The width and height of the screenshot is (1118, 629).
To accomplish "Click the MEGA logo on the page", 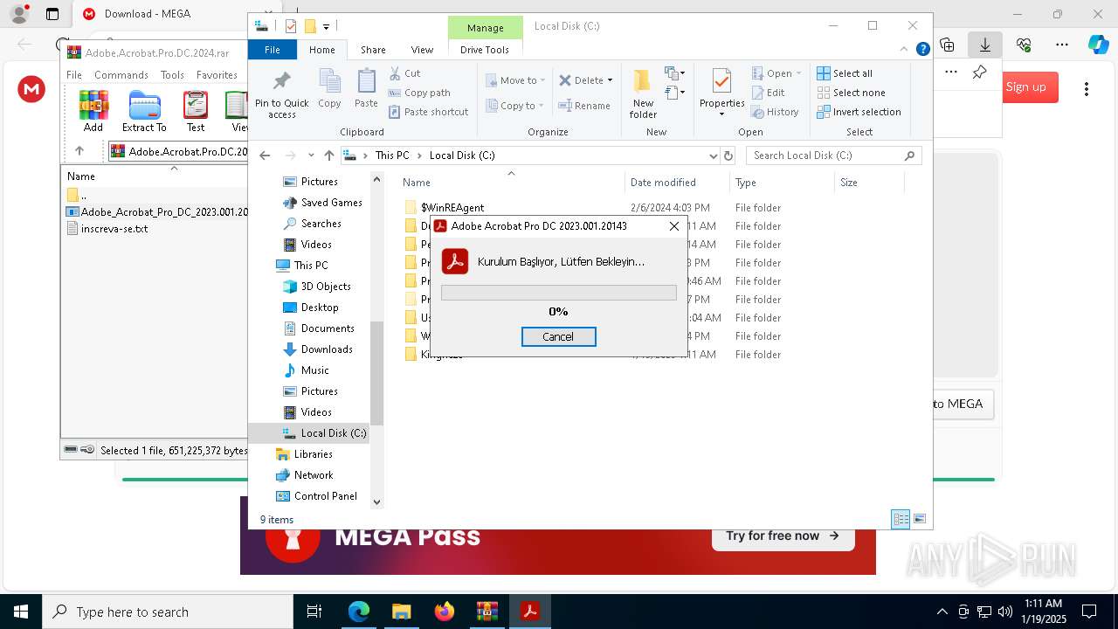I will tap(31, 88).
